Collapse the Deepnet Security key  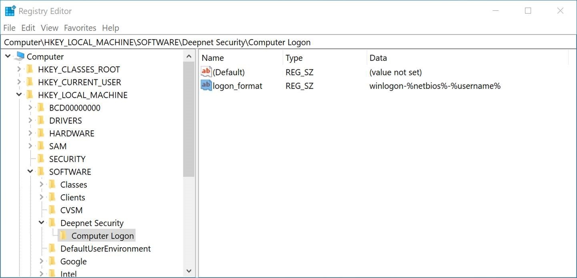coord(41,223)
